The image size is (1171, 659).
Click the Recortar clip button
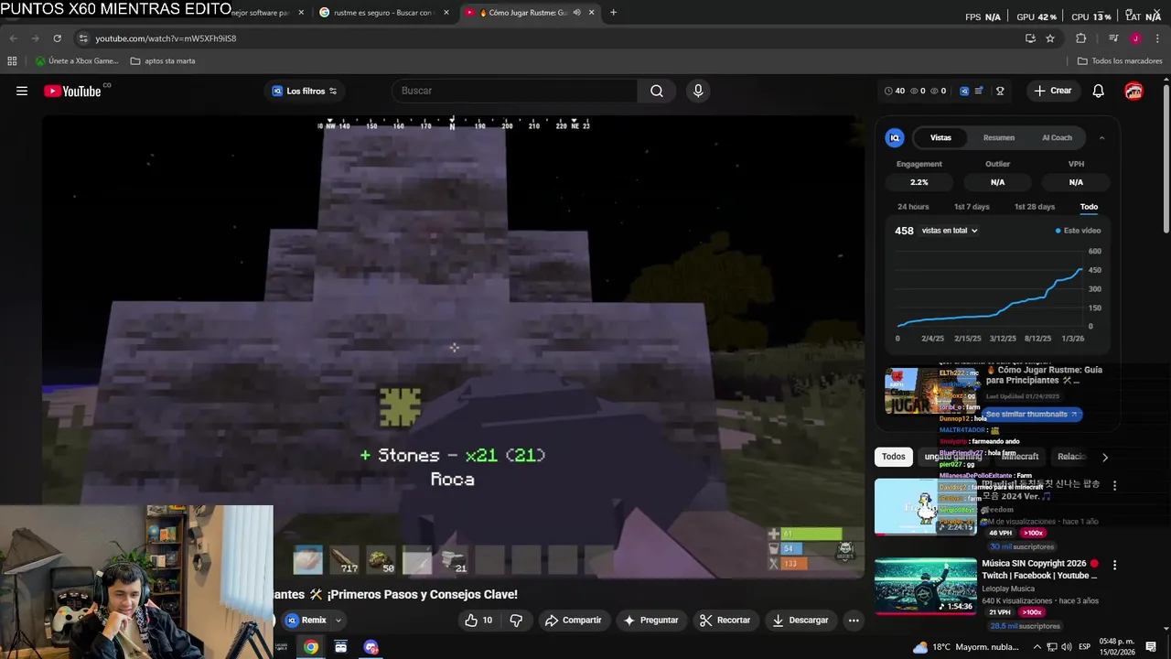[x=725, y=620]
